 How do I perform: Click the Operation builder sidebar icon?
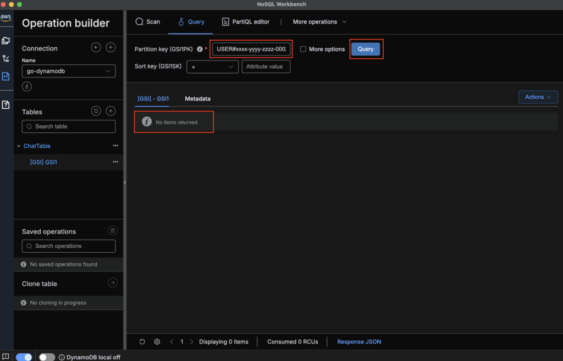(x=6, y=76)
